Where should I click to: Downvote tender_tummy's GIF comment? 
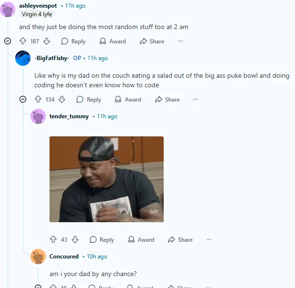(75, 240)
